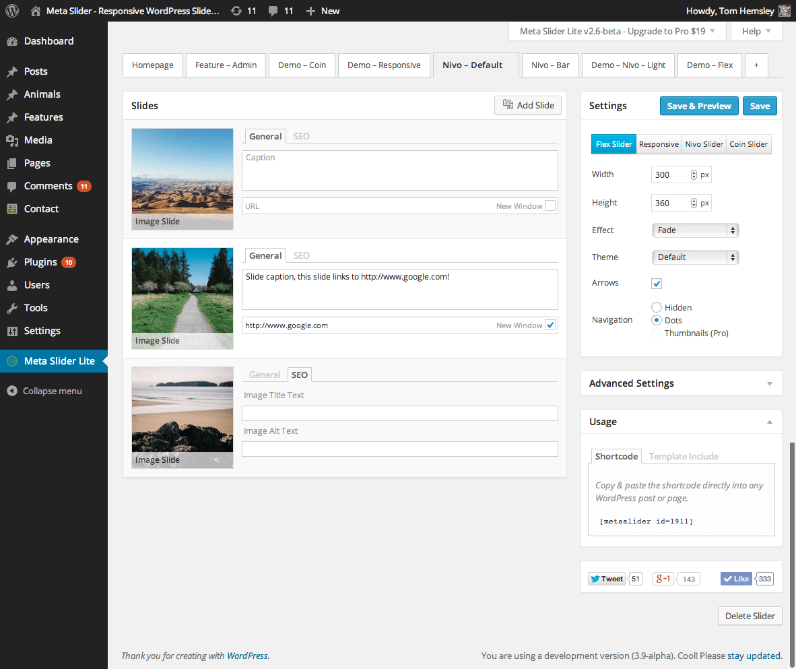
Task: Click inside the Caption field of the first slide
Action: coord(400,170)
